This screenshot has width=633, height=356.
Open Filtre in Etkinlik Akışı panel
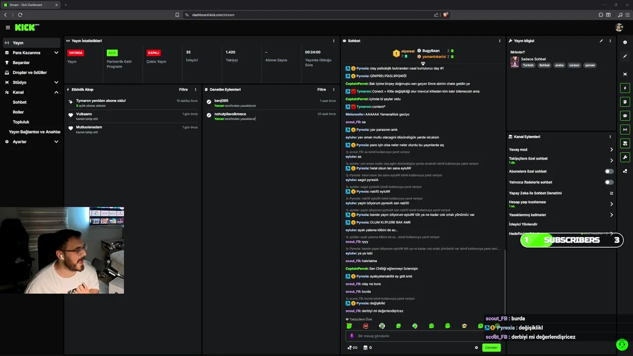(183, 89)
